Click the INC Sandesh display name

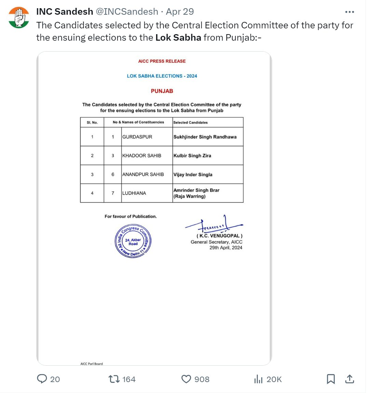pyautogui.click(x=65, y=12)
